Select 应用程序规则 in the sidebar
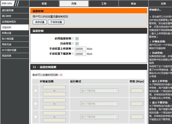 coord(15,22)
